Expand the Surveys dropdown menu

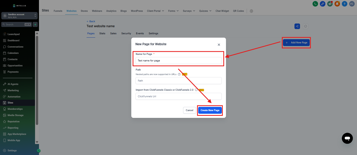coord(189,11)
